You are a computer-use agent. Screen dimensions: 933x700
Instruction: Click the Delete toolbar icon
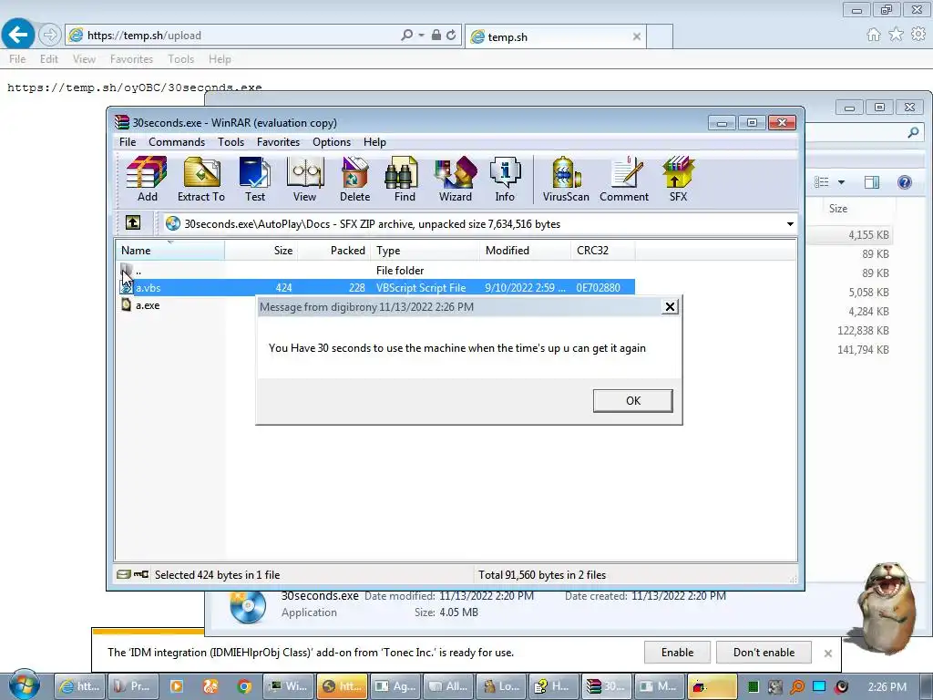click(x=354, y=180)
